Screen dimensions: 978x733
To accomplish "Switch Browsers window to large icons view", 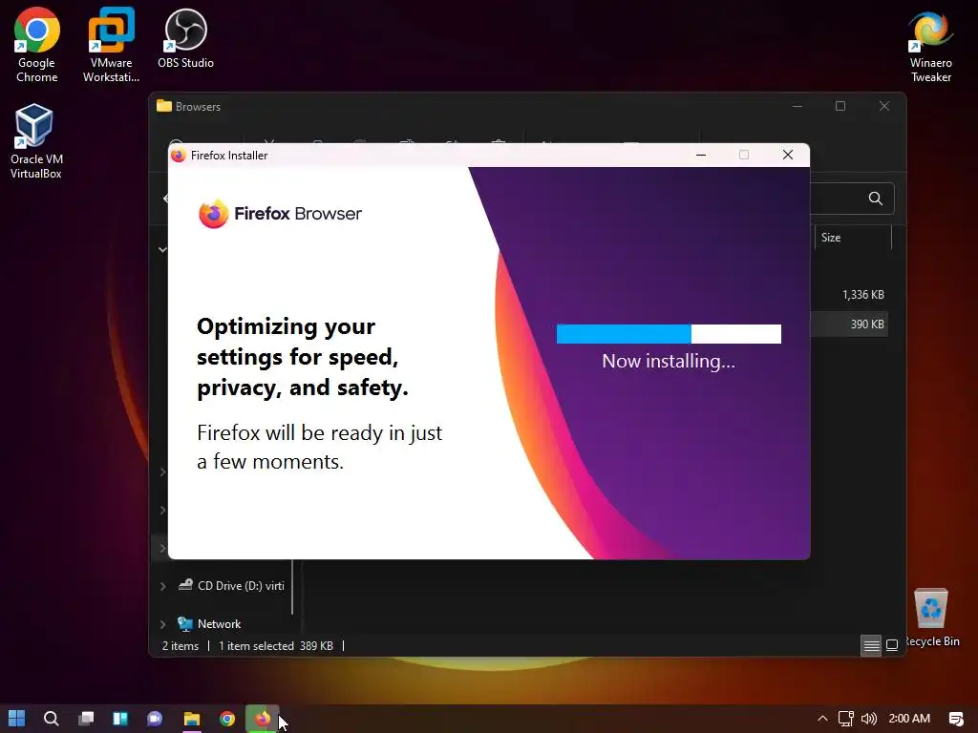I will coord(892,645).
